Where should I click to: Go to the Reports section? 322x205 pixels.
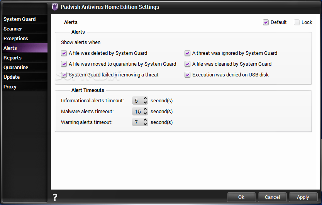click(x=25, y=58)
